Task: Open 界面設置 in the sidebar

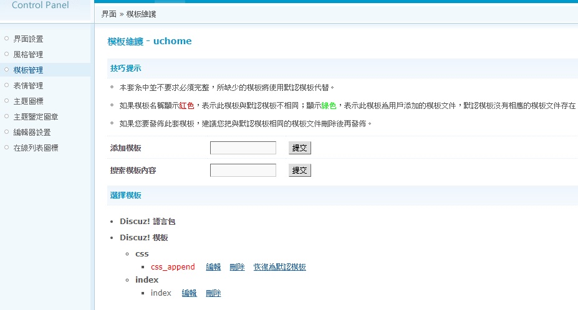Action: [28, 39]
